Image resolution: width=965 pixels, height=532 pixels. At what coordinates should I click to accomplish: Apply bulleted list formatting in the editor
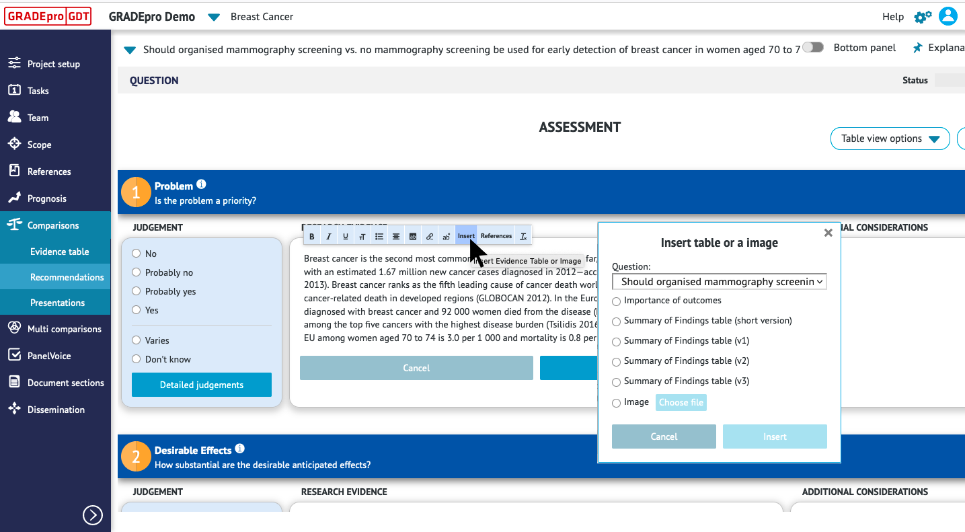pyautogui.click(x=379, y=235)
